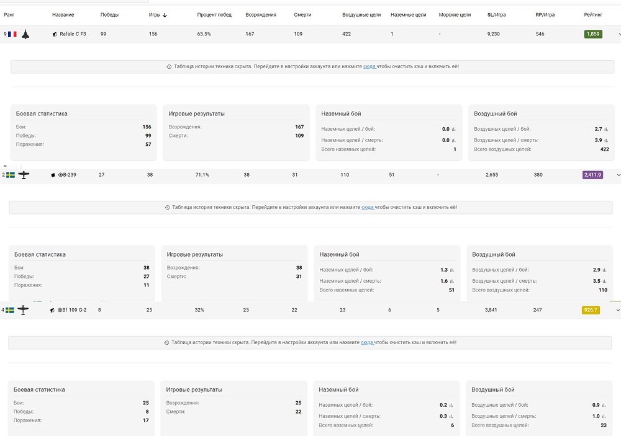Select the 71.1% win rate cell
621x444 pixels.
tap(202, 175)
